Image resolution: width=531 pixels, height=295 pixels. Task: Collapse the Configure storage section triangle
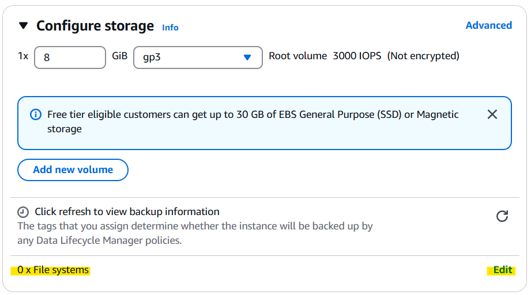point(23,26)
